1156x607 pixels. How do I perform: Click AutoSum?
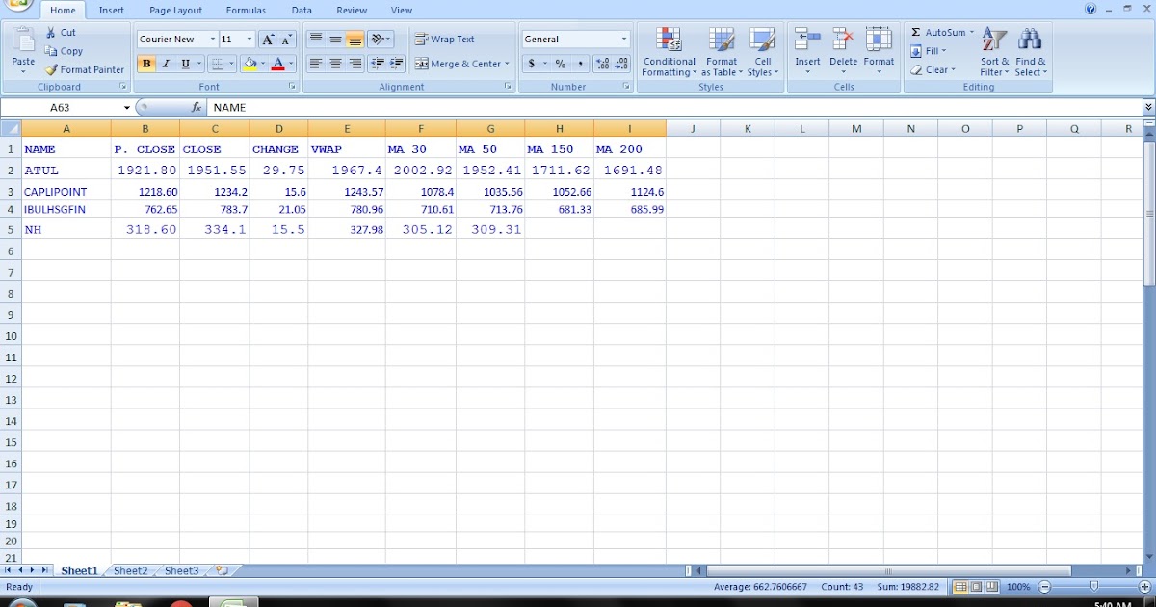tap(937, 32)
